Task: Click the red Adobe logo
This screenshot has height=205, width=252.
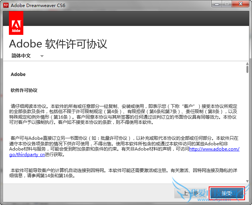Action: [16, 23]
